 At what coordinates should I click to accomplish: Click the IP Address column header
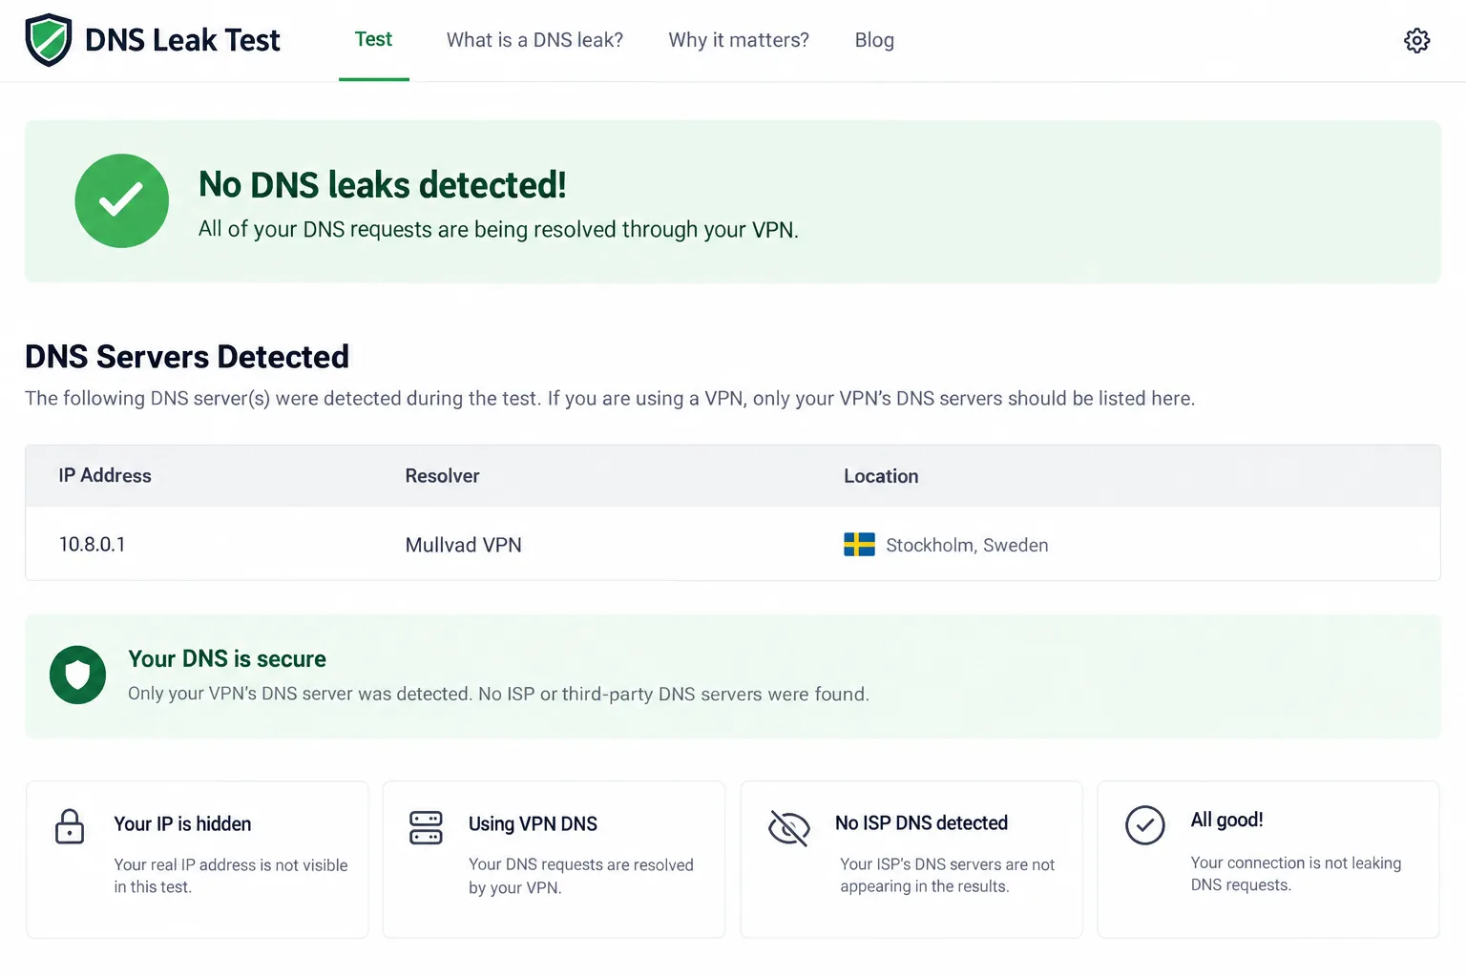pyautogui.click(x=105, y=475)
